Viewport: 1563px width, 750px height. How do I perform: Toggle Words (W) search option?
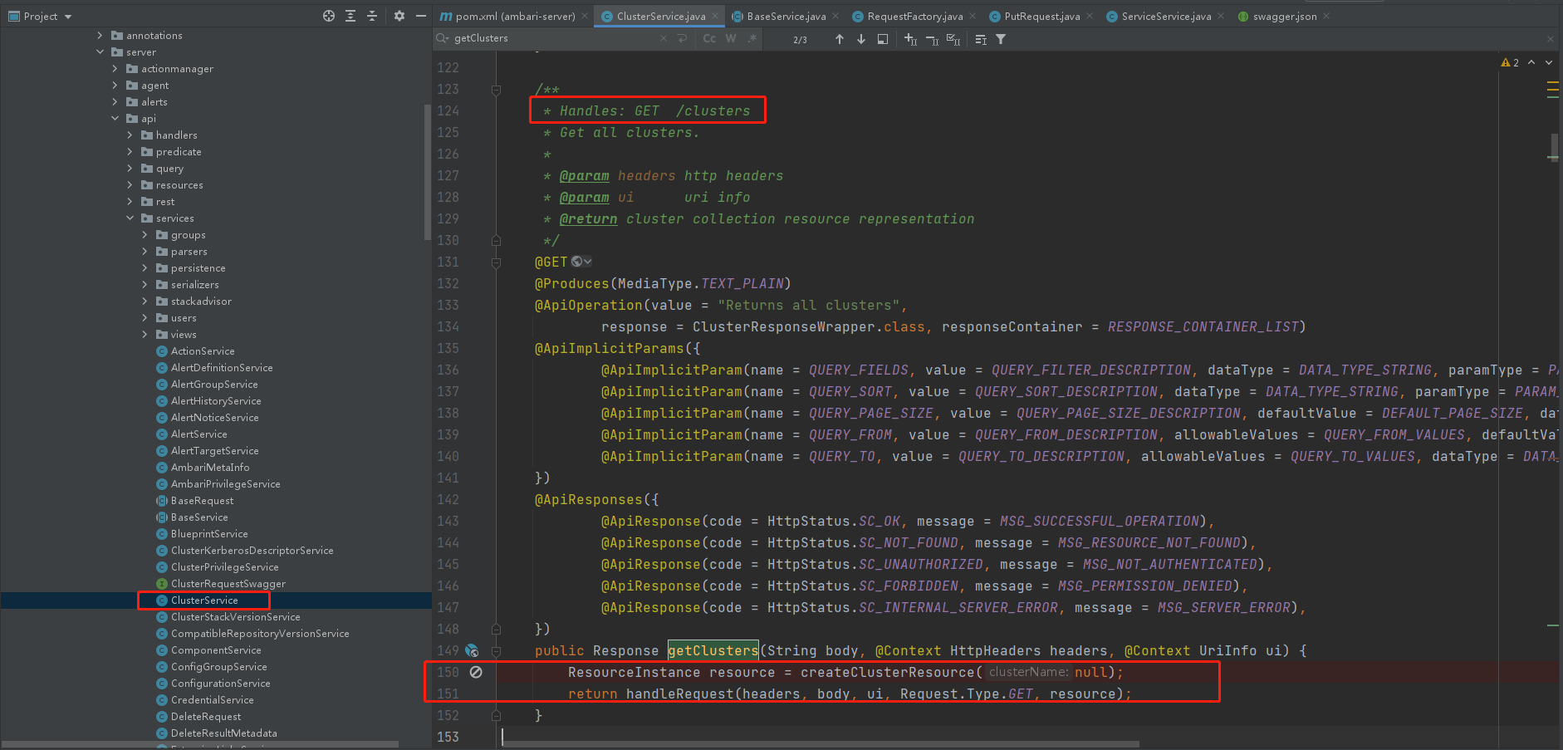[x=731, y=38]
